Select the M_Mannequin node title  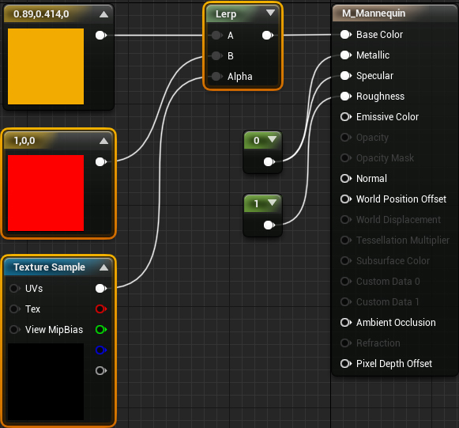click(374, 13)
